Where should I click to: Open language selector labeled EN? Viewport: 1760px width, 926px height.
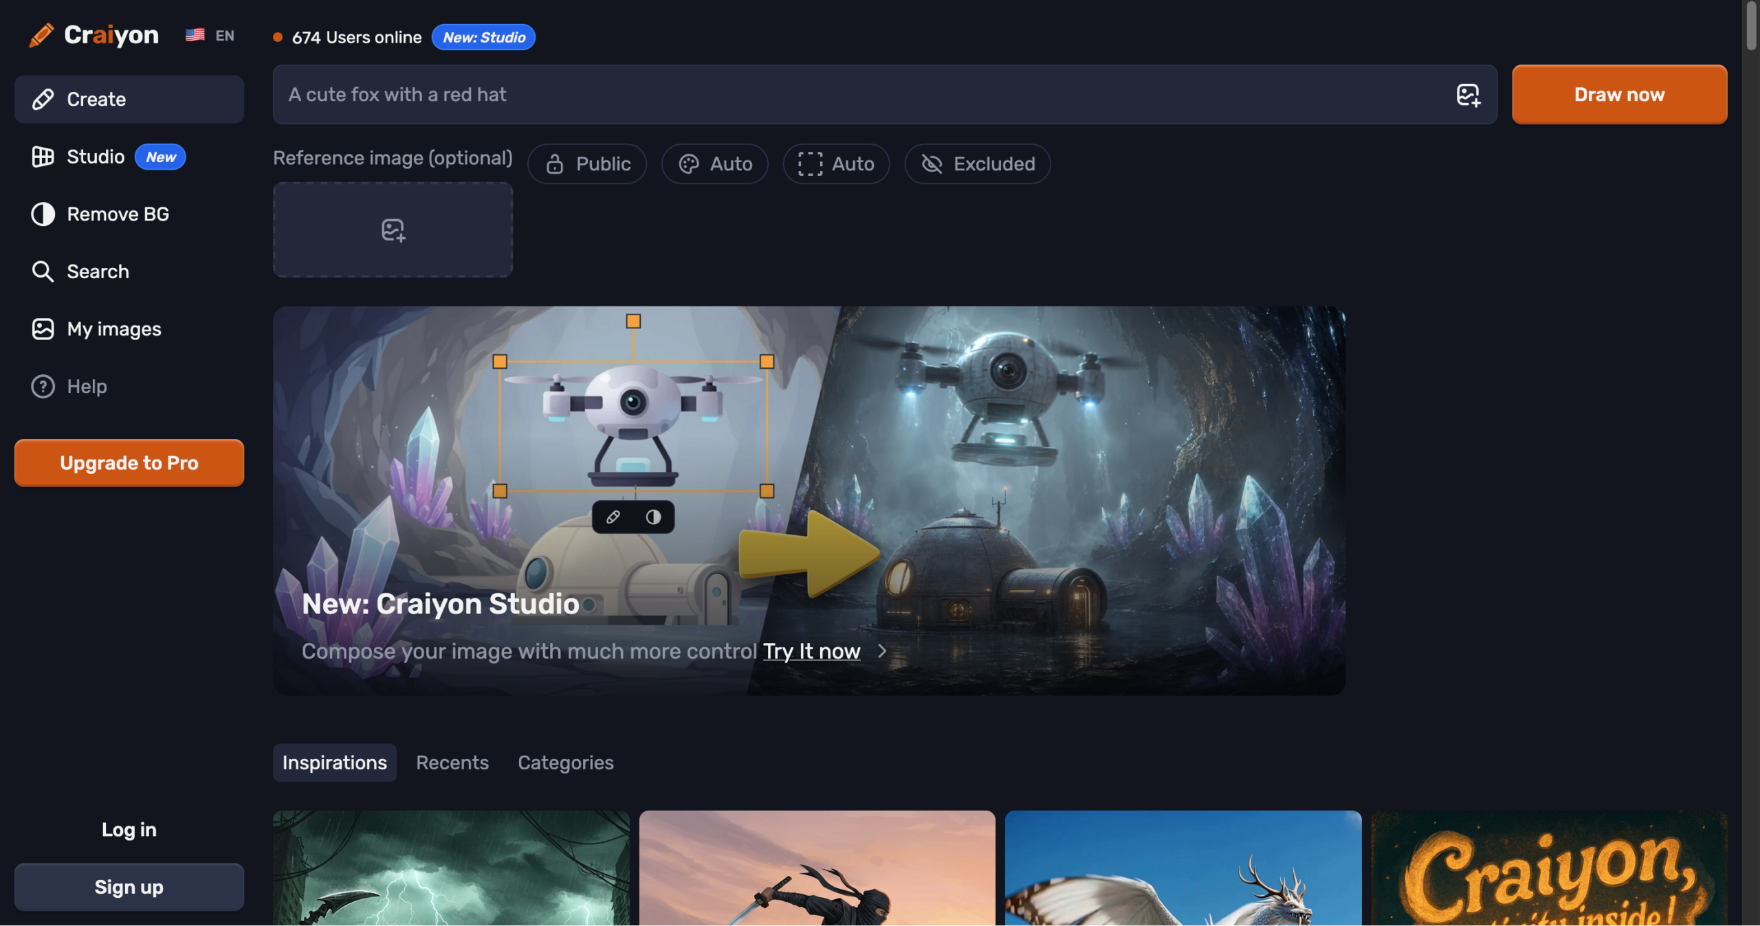[x=210, y=35]
